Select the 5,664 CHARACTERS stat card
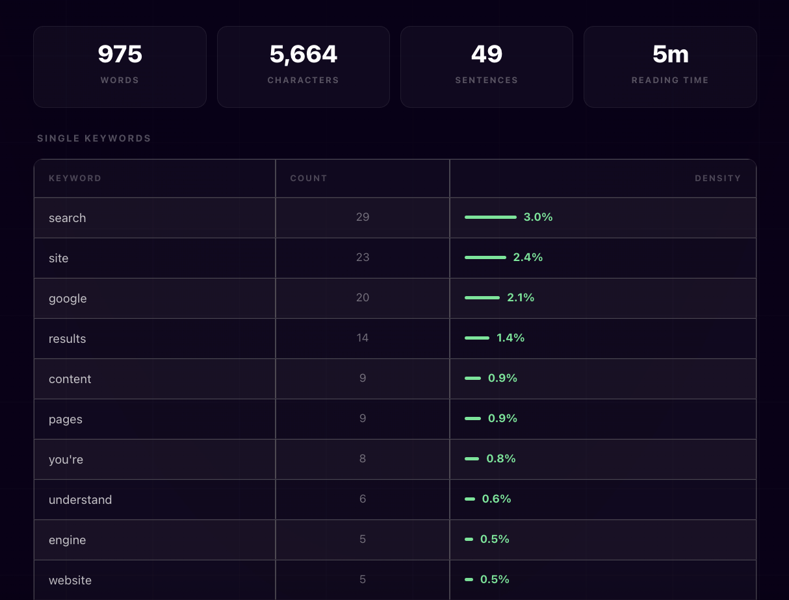The image size is (789, 600). pyautogui.click(x=303, y=66)
